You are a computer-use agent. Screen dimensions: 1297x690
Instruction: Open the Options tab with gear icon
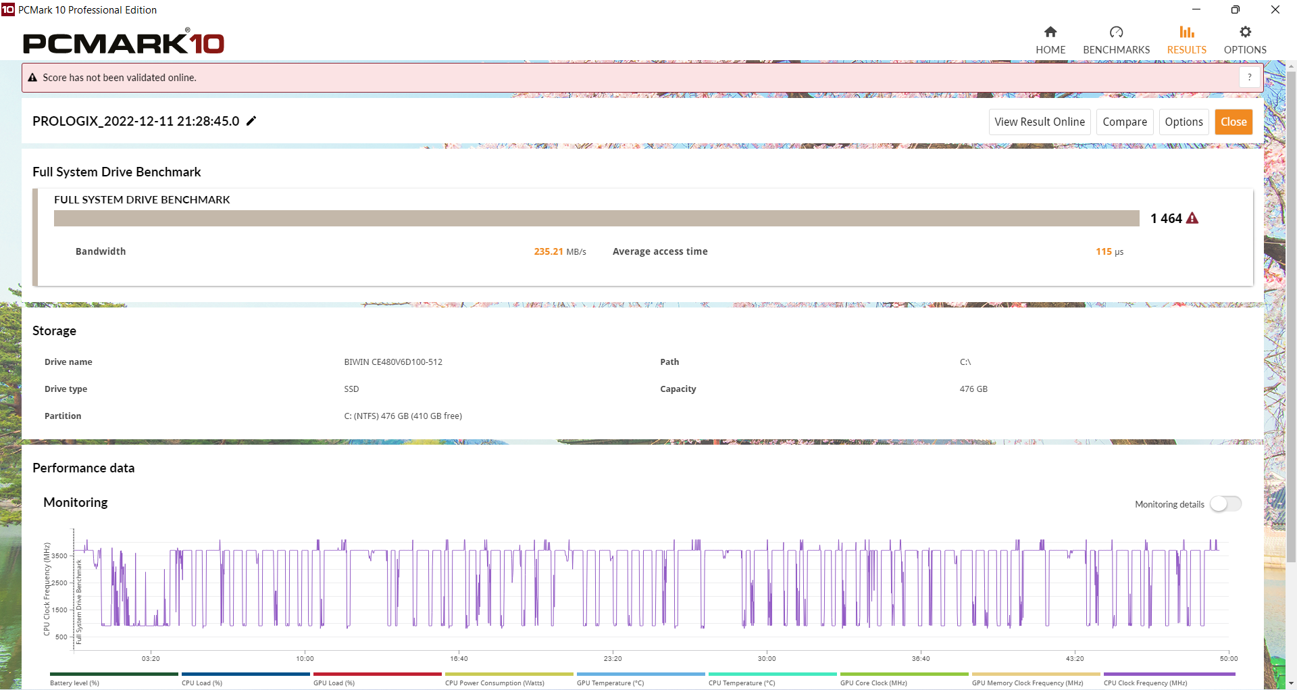(x=1245, y=41)
